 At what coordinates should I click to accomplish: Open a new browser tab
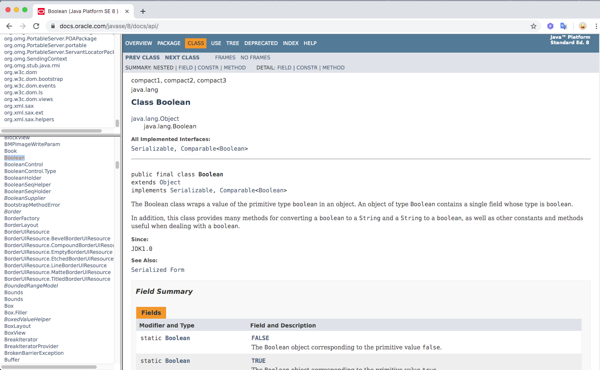[143, 11]
